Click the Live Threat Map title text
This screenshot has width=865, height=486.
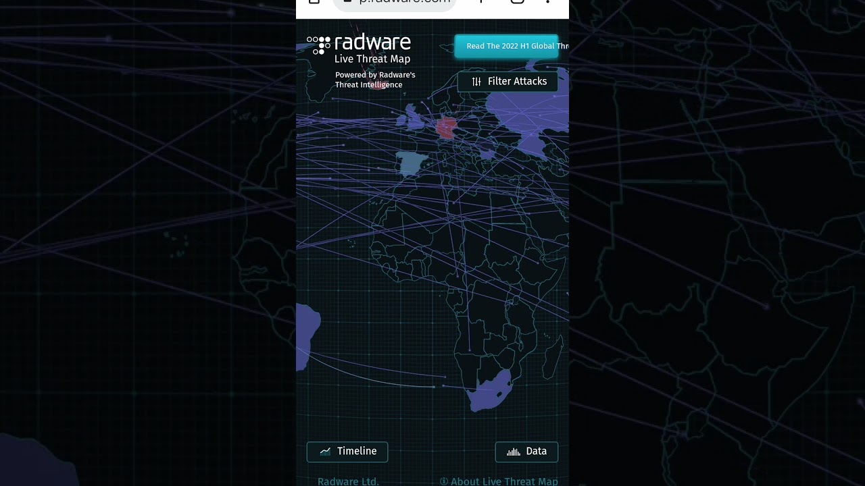coord(372,59)
